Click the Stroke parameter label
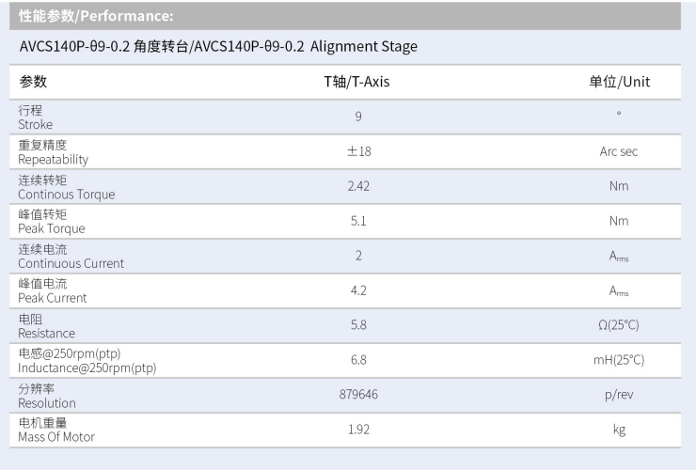696x470 pixels. click(36, 117)
